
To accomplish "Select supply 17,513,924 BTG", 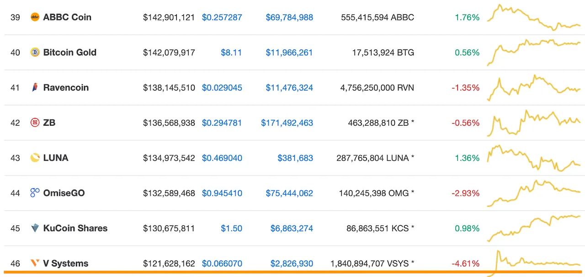I will point(383,53).
